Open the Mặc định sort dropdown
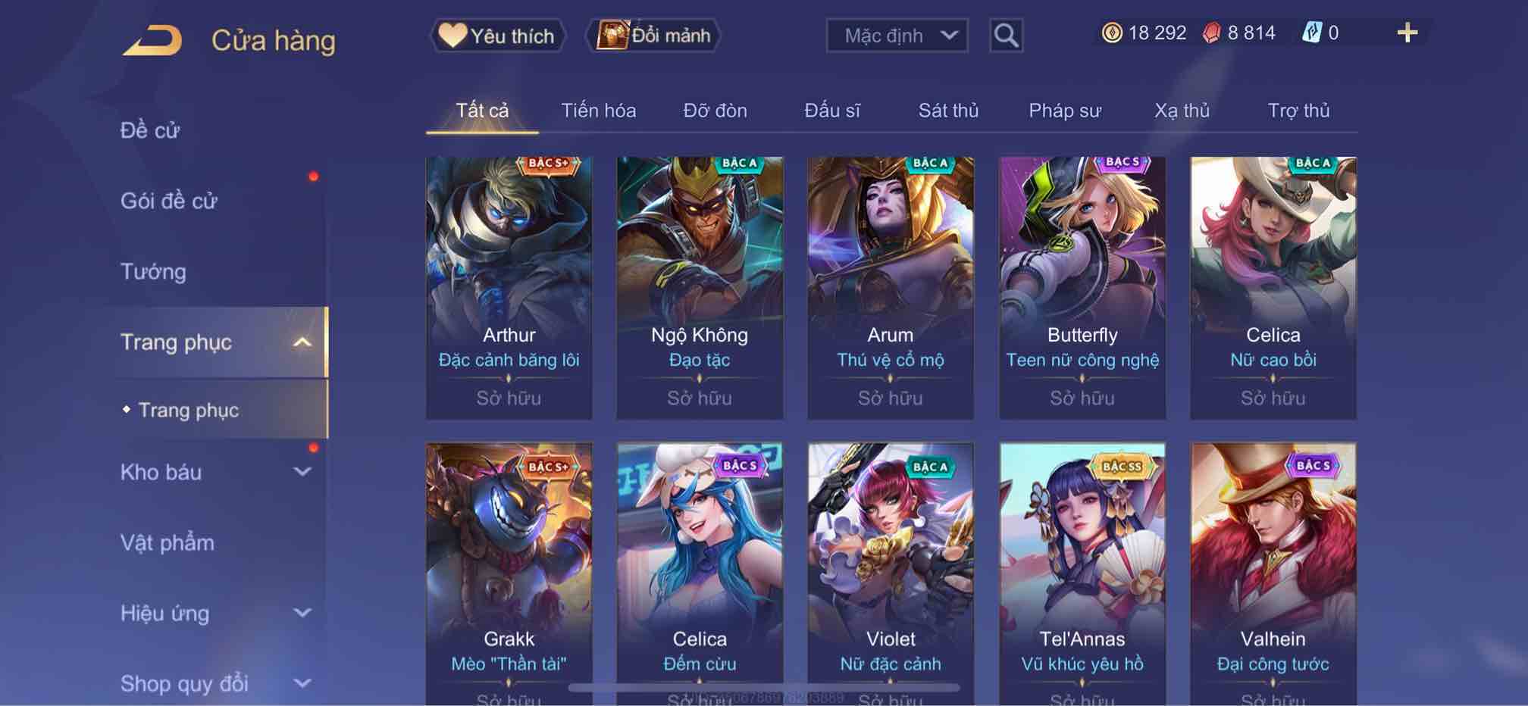Image resolution: width=1528 pixels, height=706 pixels. 897,36
